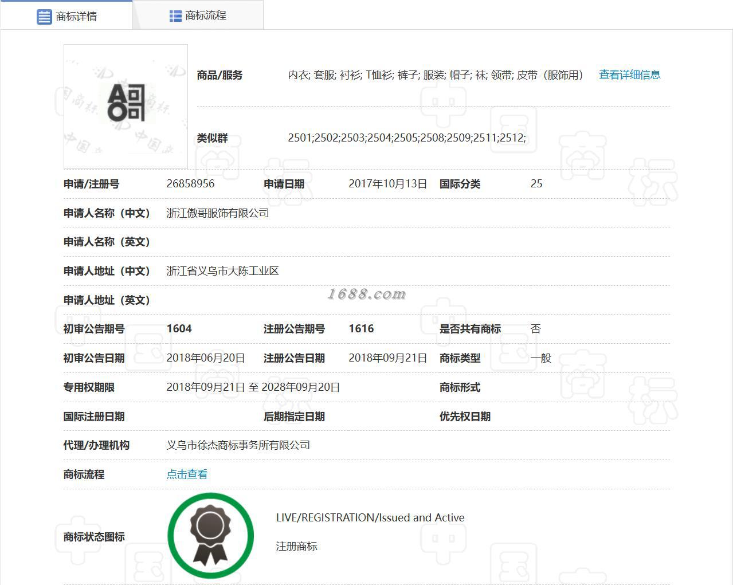Click the 后期指定日期 label
Viewport: 733px width, 585px height.
pyautogui.click(x=294, y=417)
